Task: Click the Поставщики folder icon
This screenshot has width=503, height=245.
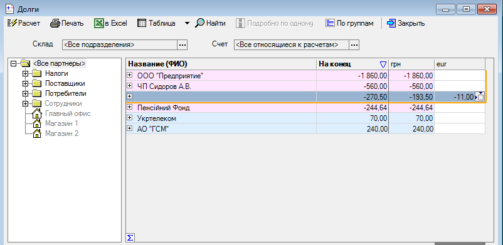Action: point(37,84)
